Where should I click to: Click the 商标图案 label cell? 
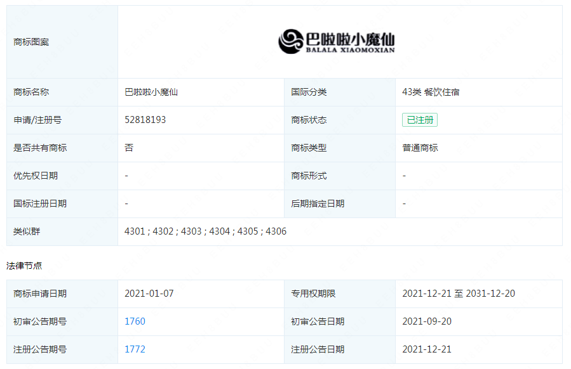coord(62,42)
